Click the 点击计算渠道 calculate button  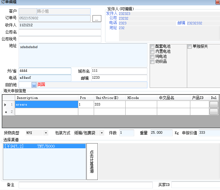[92, 162]
